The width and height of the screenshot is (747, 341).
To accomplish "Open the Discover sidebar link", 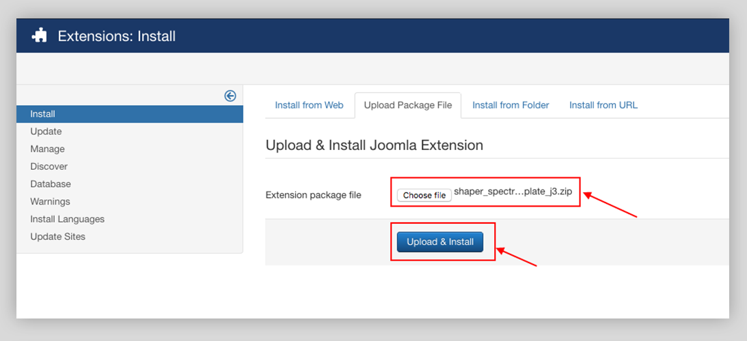I will pos(49,166).
